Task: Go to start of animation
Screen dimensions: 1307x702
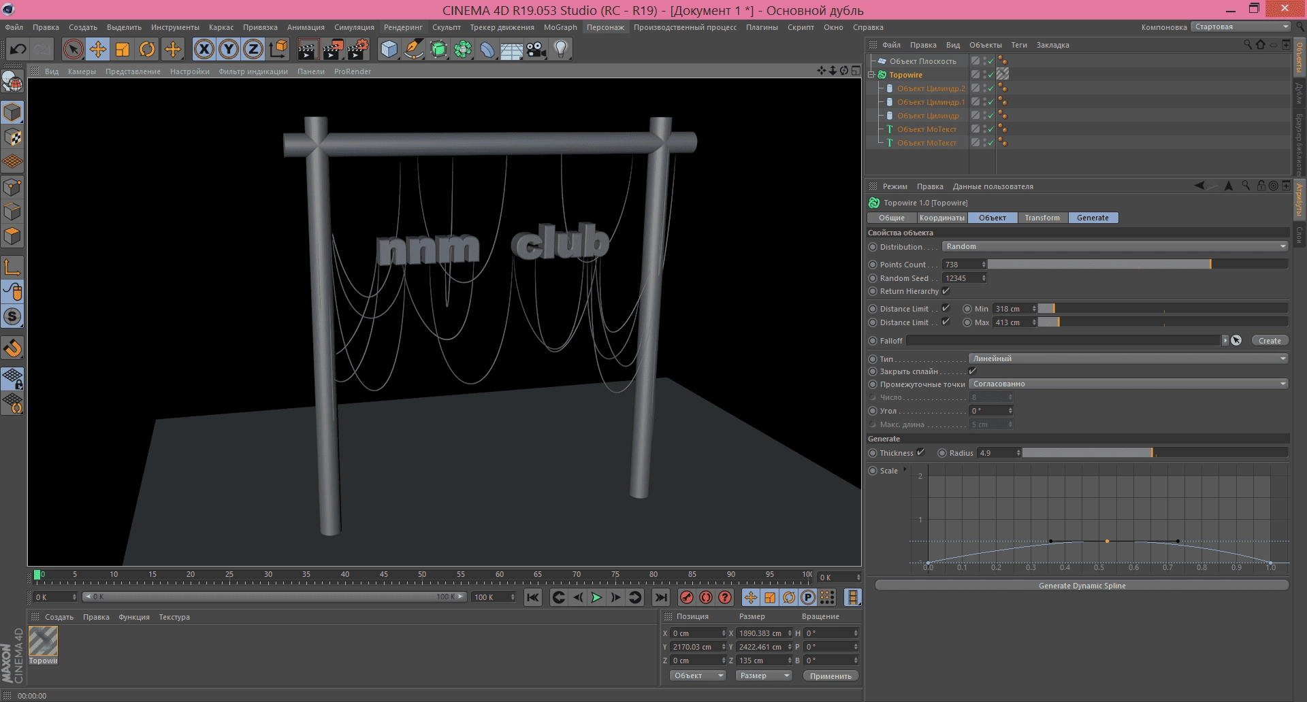Action: (x=533, y=597)
